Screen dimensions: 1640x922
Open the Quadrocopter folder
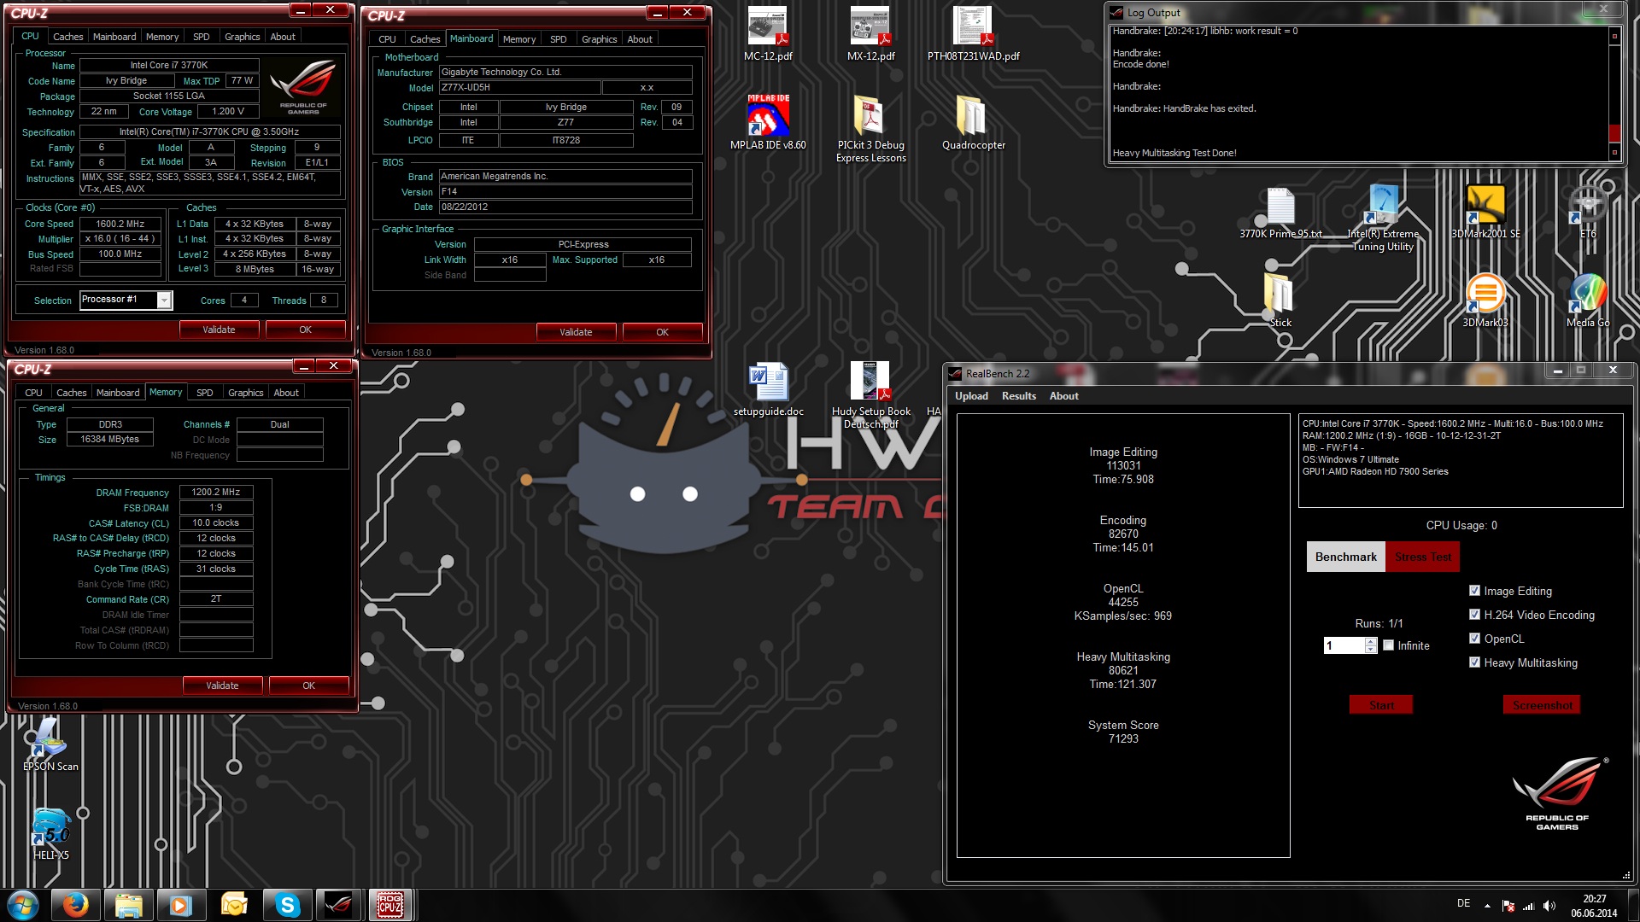coord(973,122)
